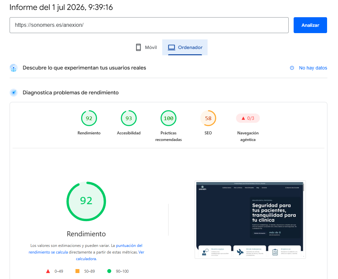Jump to Rendimiento score gauge 92
The height and width of the screenshot is (279, 338).
(x=89, y=118)
